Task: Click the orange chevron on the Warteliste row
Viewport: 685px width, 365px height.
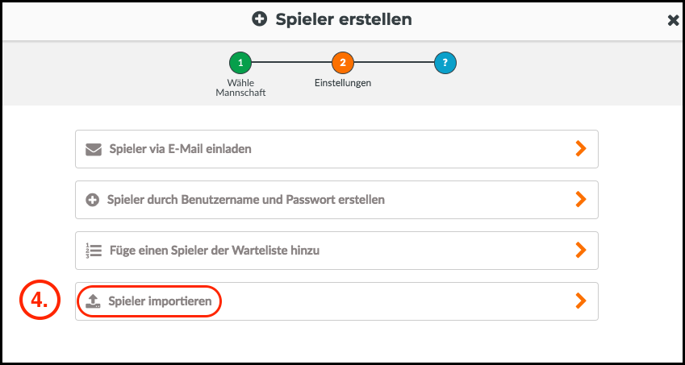Action: pos(581,251)
